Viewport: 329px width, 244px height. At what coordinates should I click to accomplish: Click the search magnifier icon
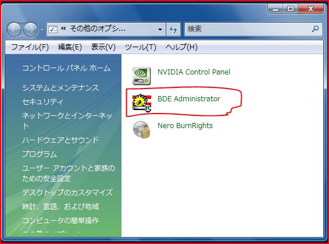pos(315,29)
